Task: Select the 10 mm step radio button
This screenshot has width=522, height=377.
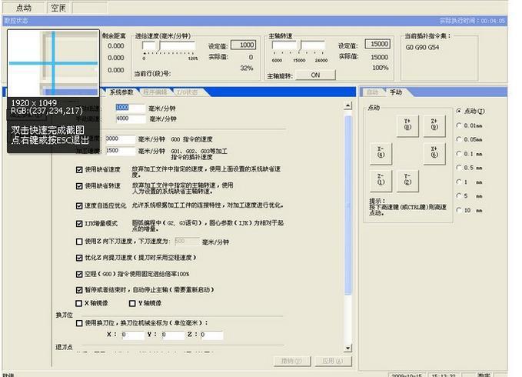Action: (x=459, y=210)
